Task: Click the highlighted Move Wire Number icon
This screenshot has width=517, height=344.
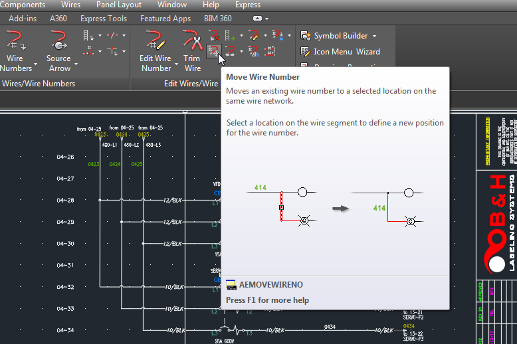Action: click(x=214, y=51)
